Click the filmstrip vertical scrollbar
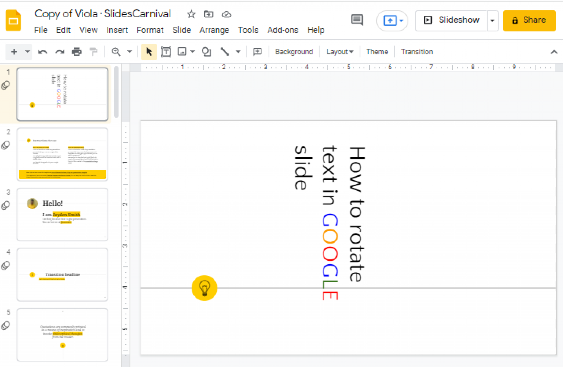 pos(116,92)
